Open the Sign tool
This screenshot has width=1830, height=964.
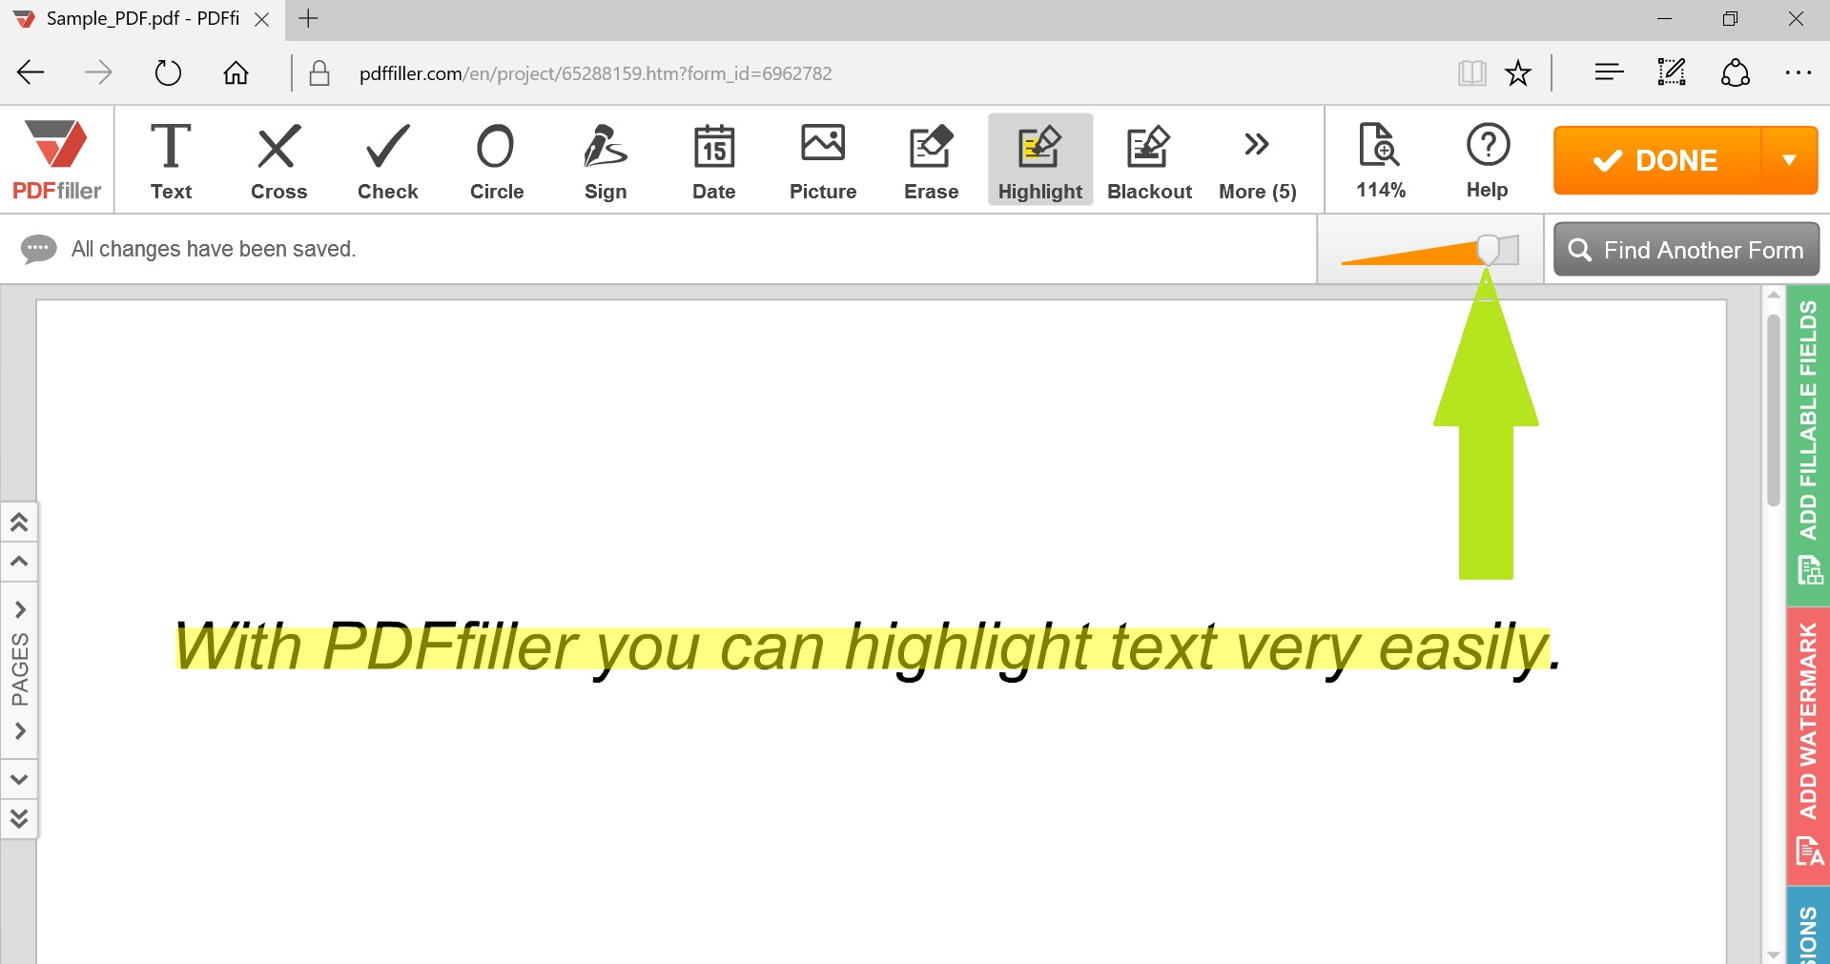[x=605, y=159]
